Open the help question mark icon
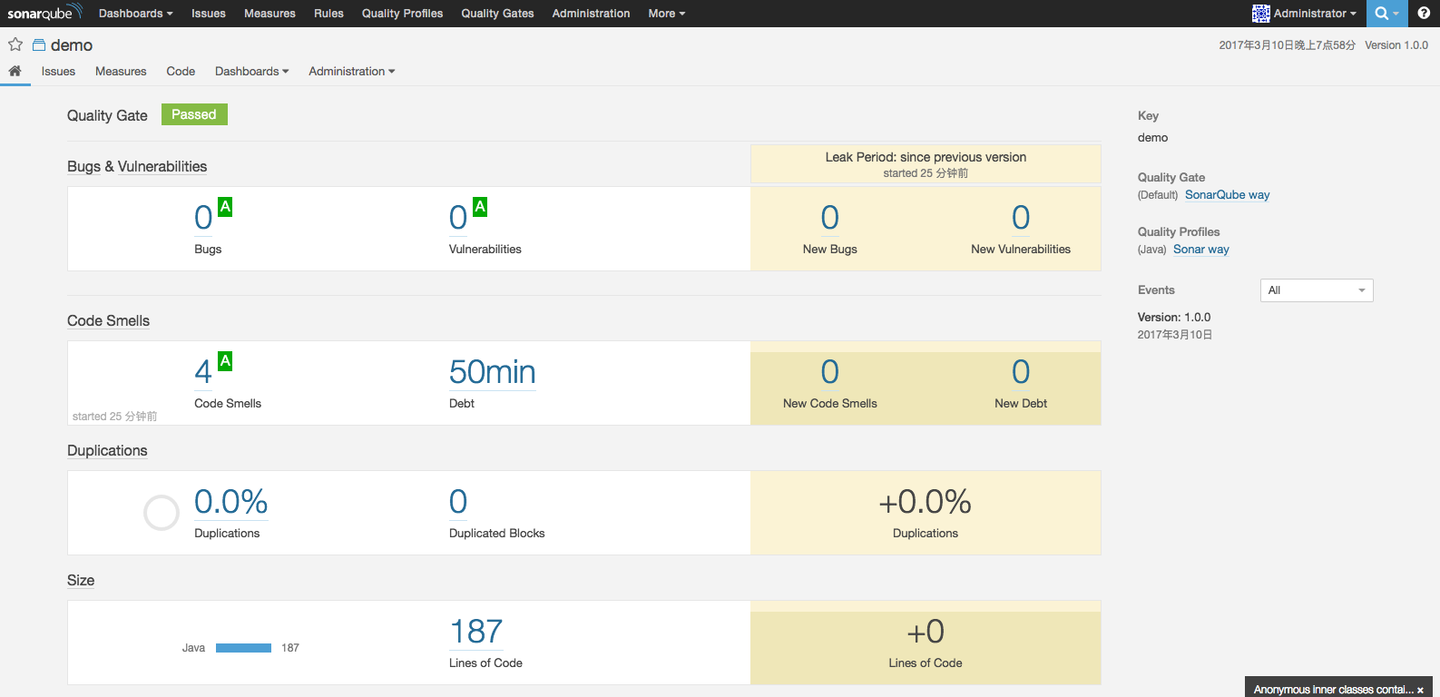Viewport: 1440px width, 697px height. (1424, 14)
